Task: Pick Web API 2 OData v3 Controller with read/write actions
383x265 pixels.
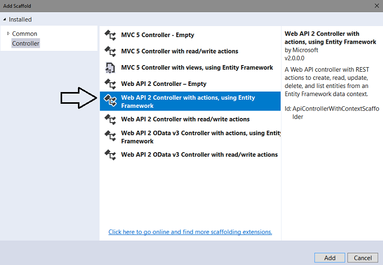Action: tap(190, 155)
